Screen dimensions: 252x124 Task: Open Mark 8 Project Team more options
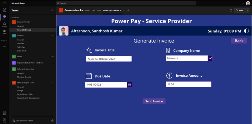(x=53, y=83)
